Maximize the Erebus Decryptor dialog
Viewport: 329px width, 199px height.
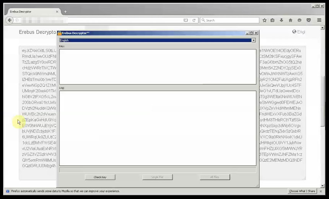pos(251,33)
